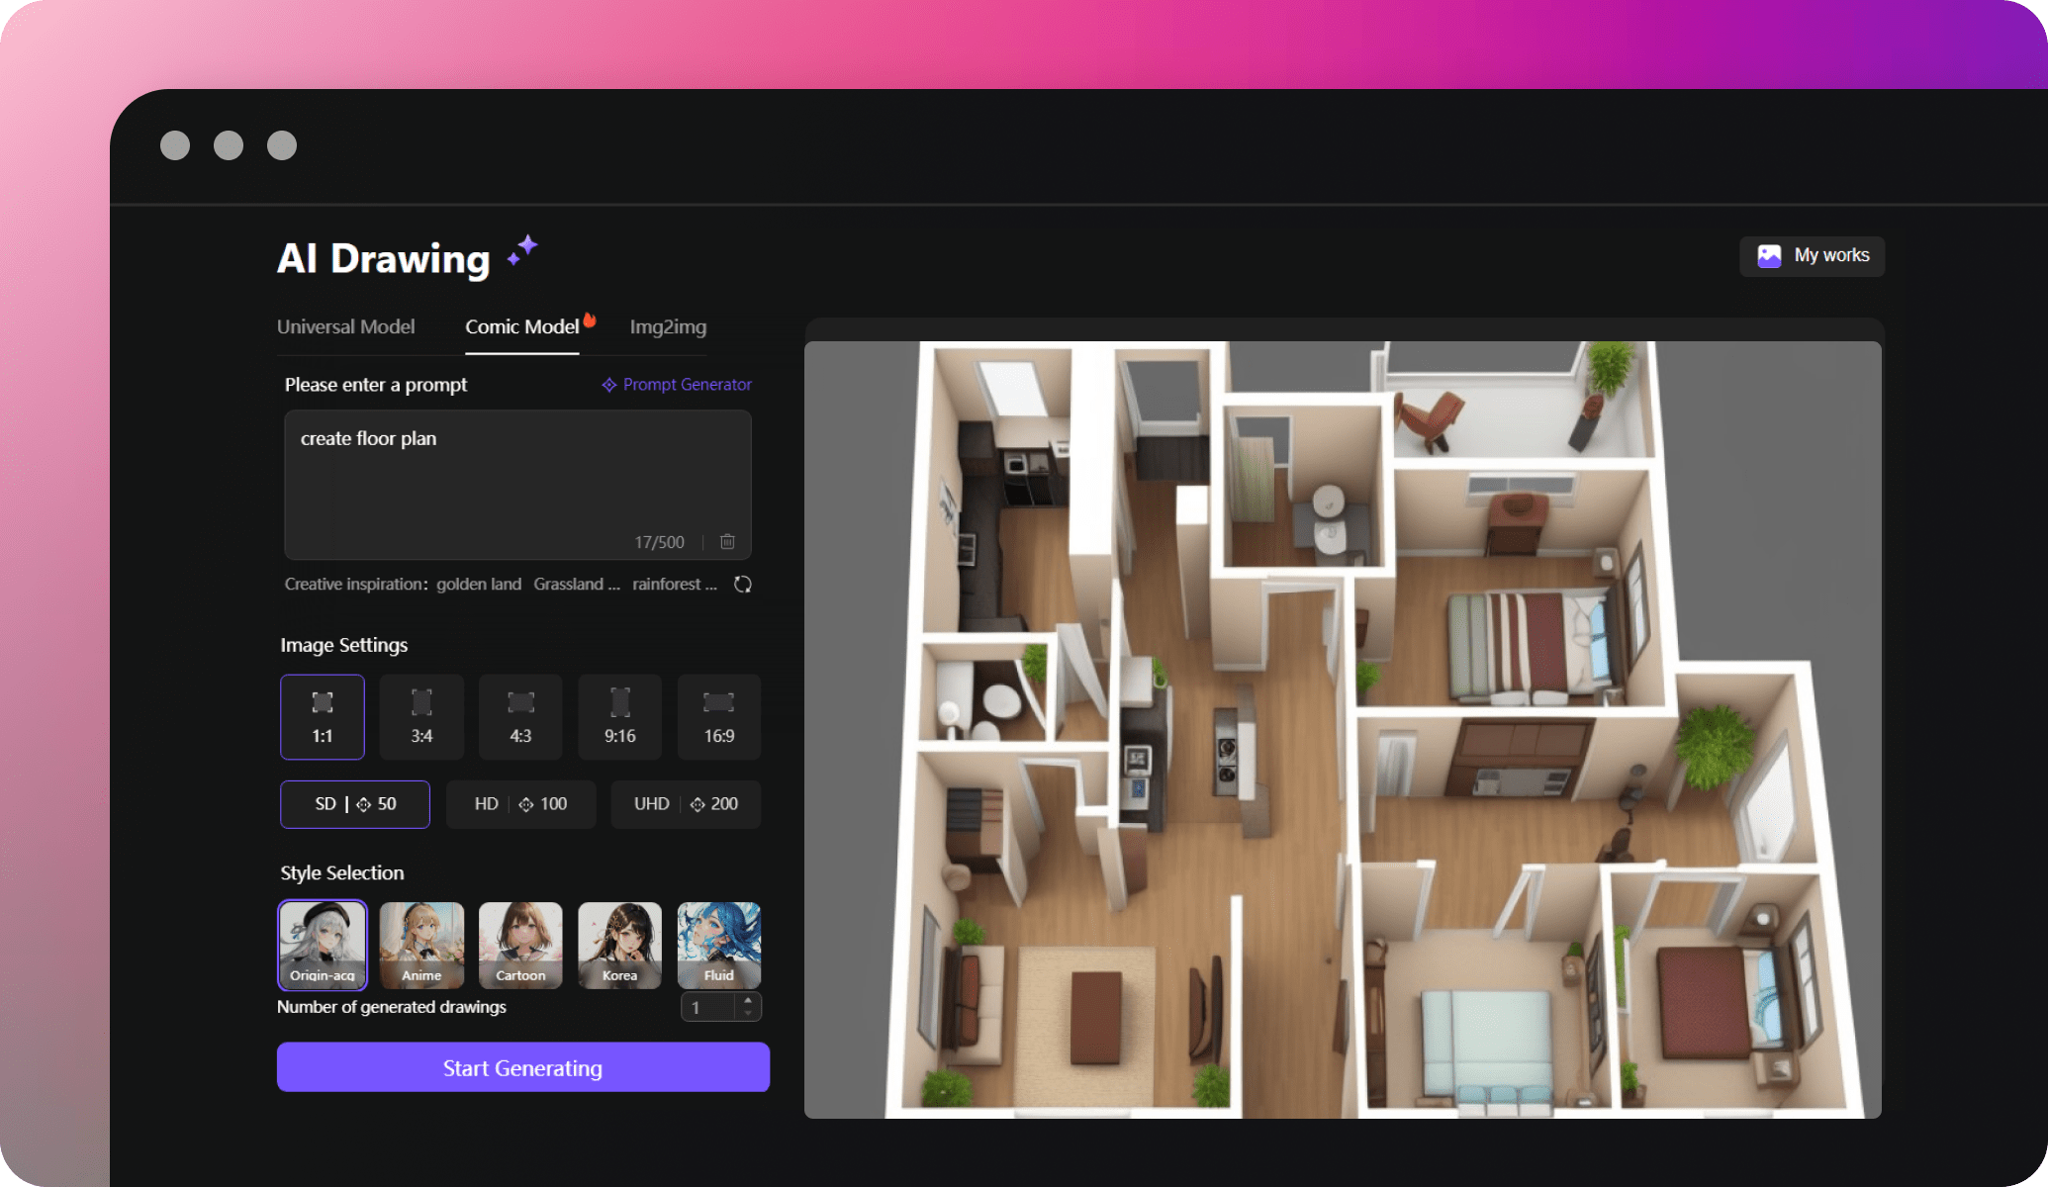The width and height of the screenshot is (2048, 1187).
Task: Select the 1:1 aspect ratio
Action: 323,716
